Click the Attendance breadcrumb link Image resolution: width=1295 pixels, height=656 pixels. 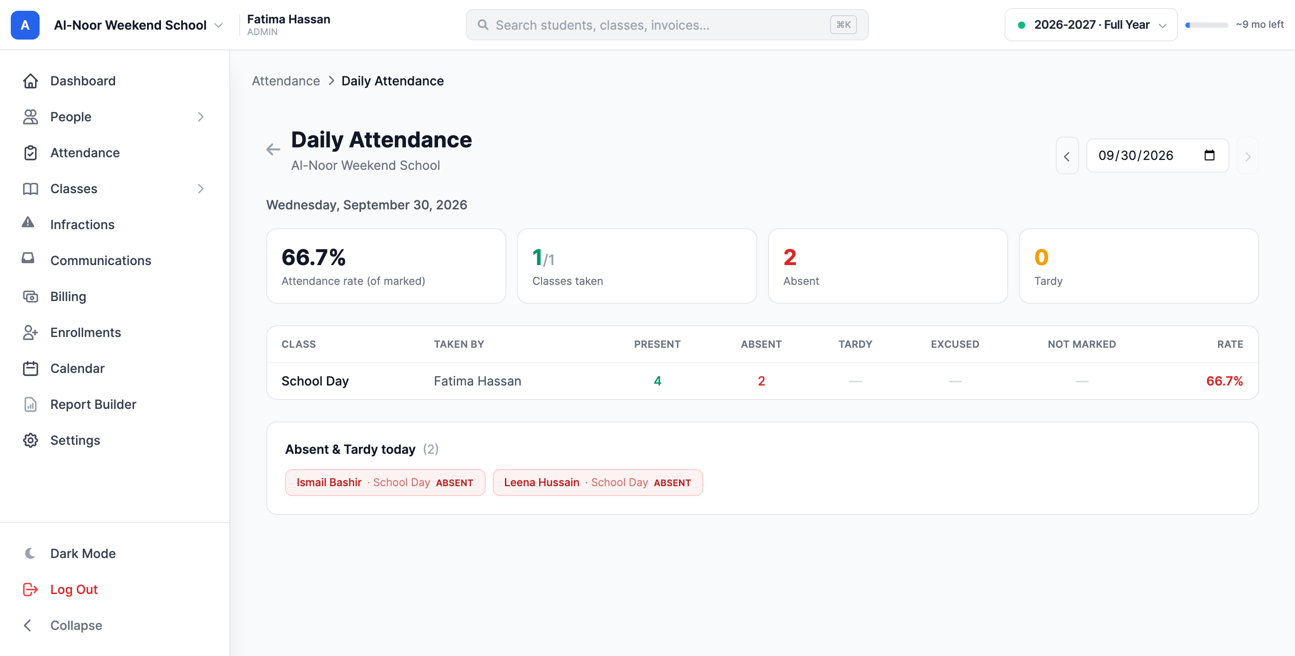point(286,81)
